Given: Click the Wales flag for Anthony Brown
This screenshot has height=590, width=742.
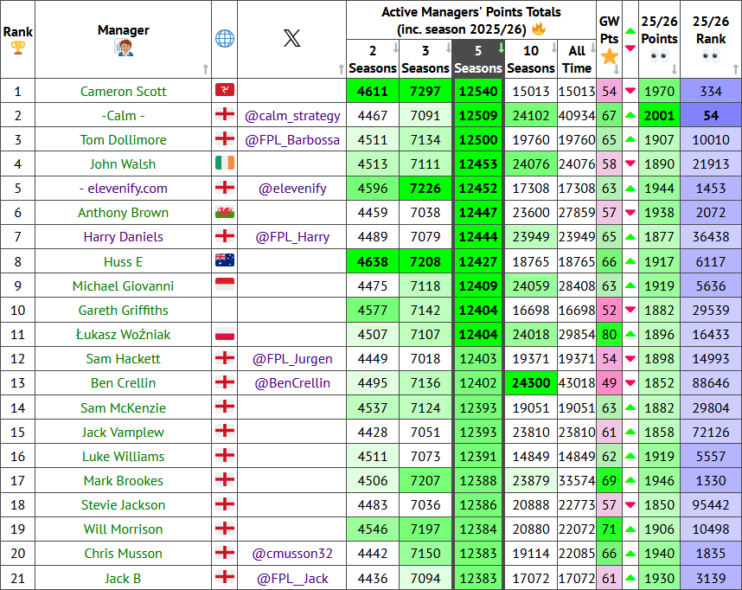Looking at the screenshot, I should [225, 212].
